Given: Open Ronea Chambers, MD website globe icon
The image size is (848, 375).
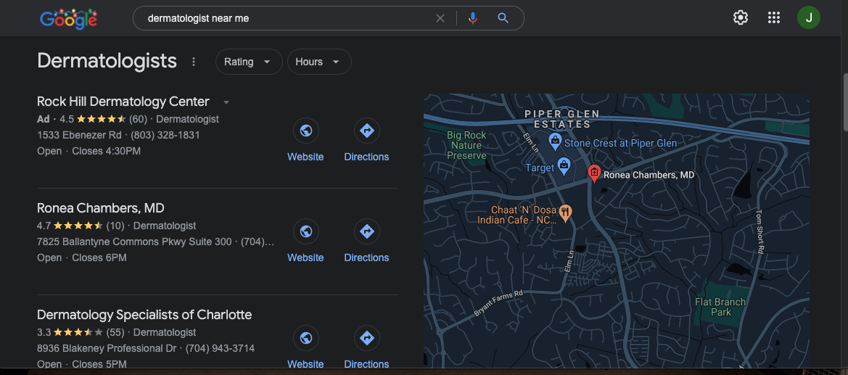Looking at the screenshot, I should coord(305,231).
